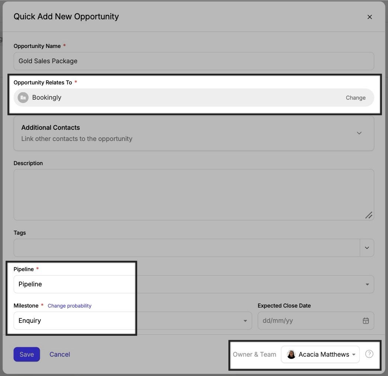The height and width of the screenshot is (376, 388).
Task: Click Change for the Bookingly relation
Action: point(356,98)
